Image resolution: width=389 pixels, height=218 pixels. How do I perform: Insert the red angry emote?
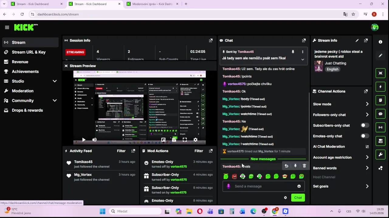click(x=234, y=176)
